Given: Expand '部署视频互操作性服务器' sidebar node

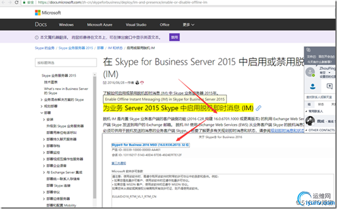Looking at the screenshot, I should coord(44,159).
